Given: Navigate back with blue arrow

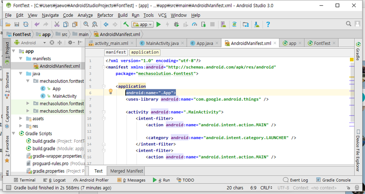Looking at the screenshot, I should 106,24.
